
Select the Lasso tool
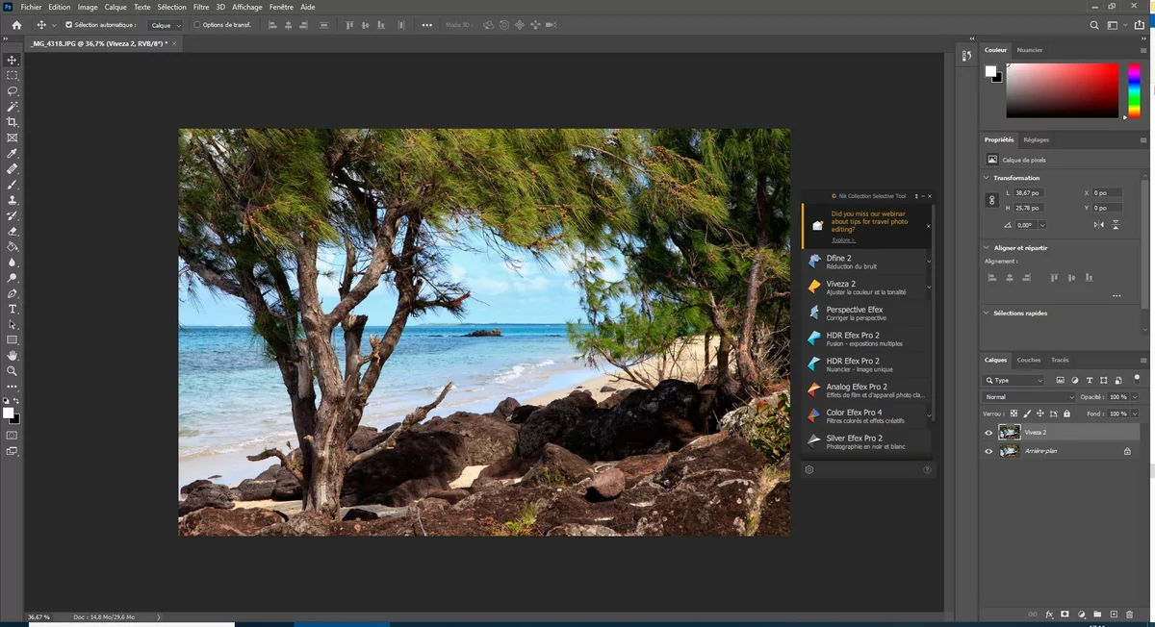click(13, 90)
